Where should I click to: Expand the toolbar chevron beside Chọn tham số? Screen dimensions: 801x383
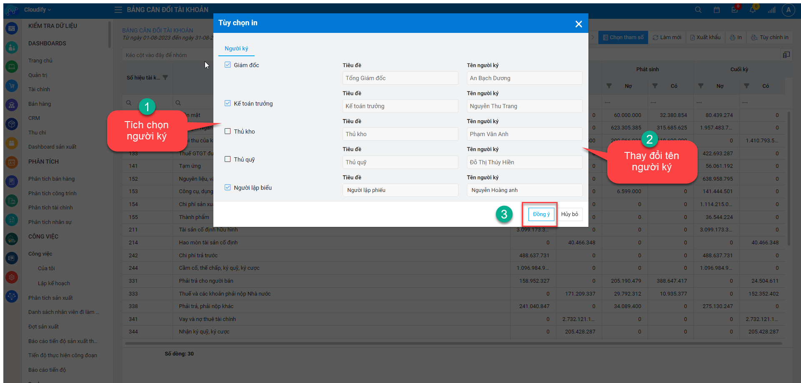(593, 37)
